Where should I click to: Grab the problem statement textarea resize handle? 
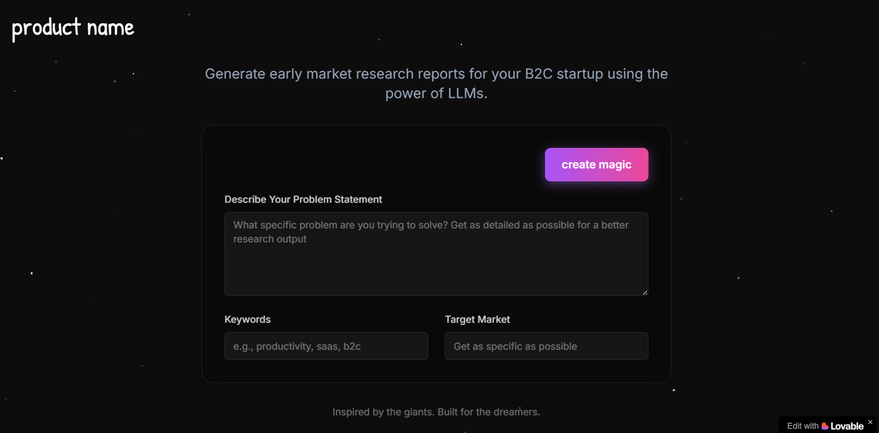pos(645,292)
